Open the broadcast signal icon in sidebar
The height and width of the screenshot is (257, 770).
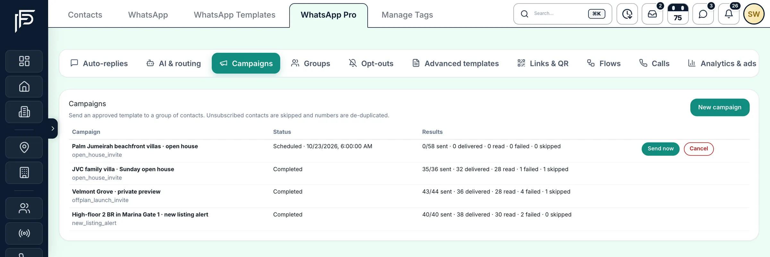24,233
